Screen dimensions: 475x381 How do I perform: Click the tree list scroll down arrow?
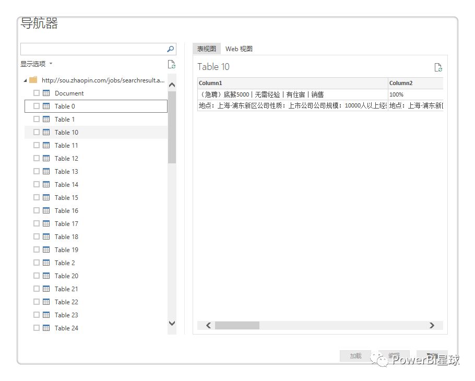172,323
